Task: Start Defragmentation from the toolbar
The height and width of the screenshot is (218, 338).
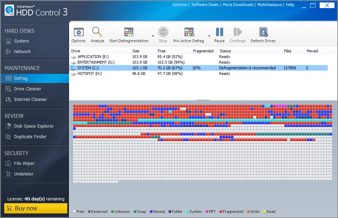Action: click(129, 32)
